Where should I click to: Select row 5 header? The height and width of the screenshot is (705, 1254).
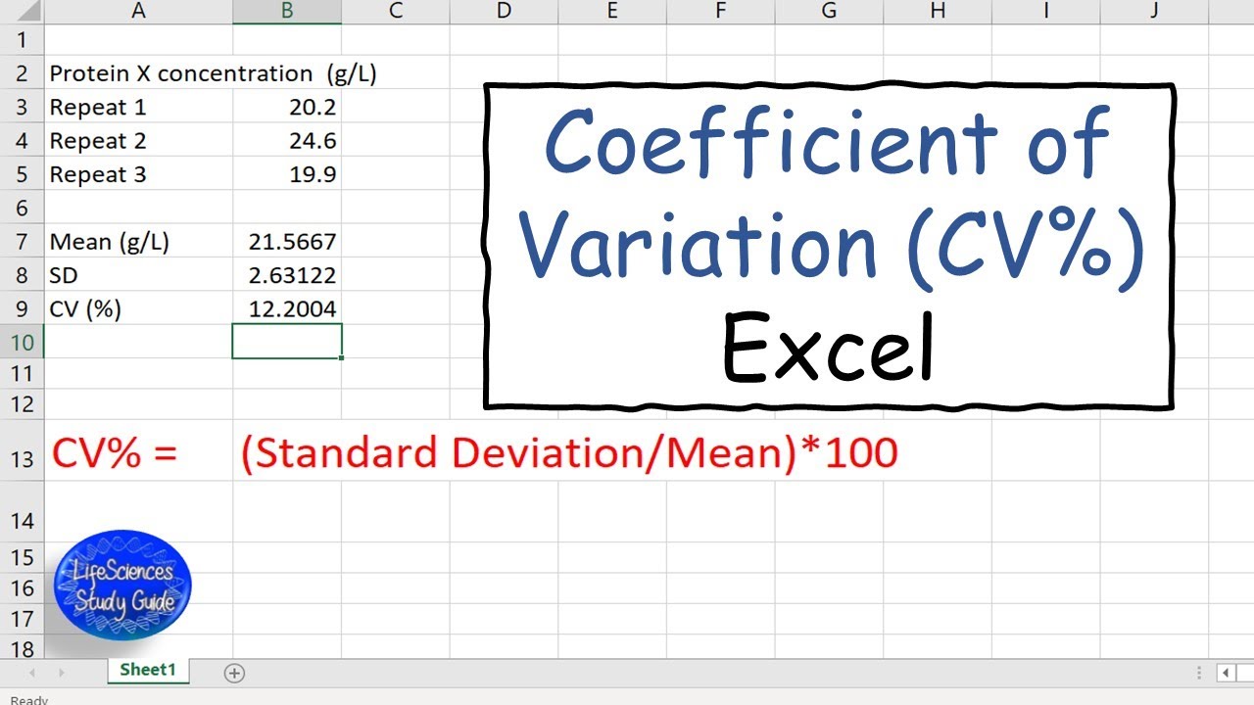tap(23, 174)
